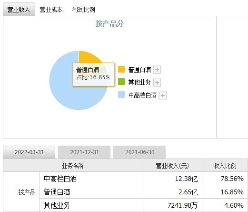Click the 收入比例 column header

coord(225,166)
